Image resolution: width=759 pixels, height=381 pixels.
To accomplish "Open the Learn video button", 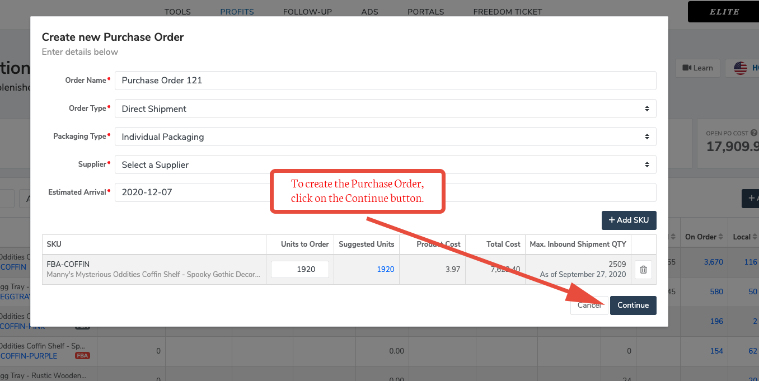I will [x=697, y=68].
